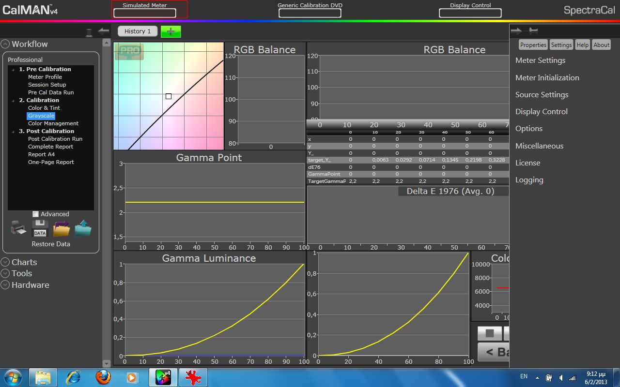Click the pin icon on the right panel
Screen dimensions: 620x387
tap(533, 31)
